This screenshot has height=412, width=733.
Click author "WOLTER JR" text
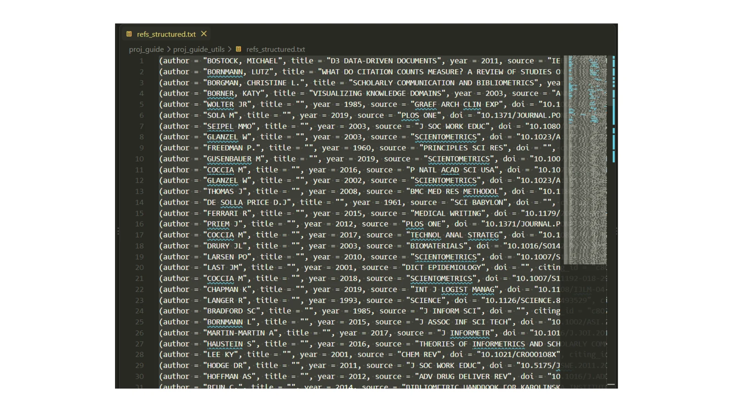227,104
